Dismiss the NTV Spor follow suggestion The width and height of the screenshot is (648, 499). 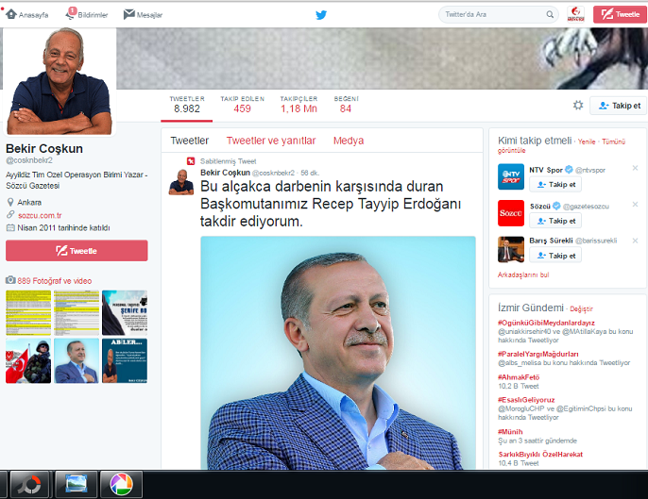click(x=635, y=168)
